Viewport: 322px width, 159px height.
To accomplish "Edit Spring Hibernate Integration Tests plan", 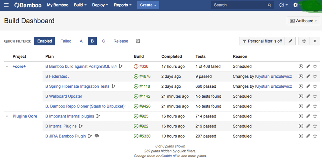I will click(308, 86).
